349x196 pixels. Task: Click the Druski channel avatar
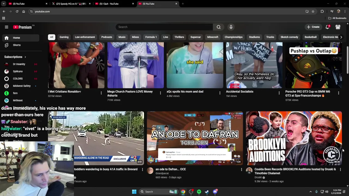point(249,171)
